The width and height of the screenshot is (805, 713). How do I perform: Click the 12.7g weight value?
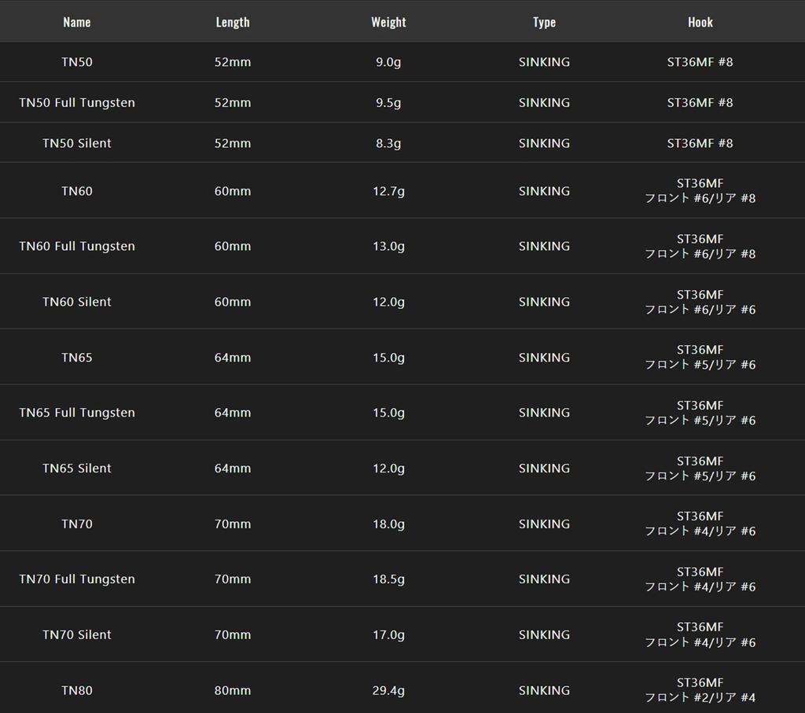point(388,191)
